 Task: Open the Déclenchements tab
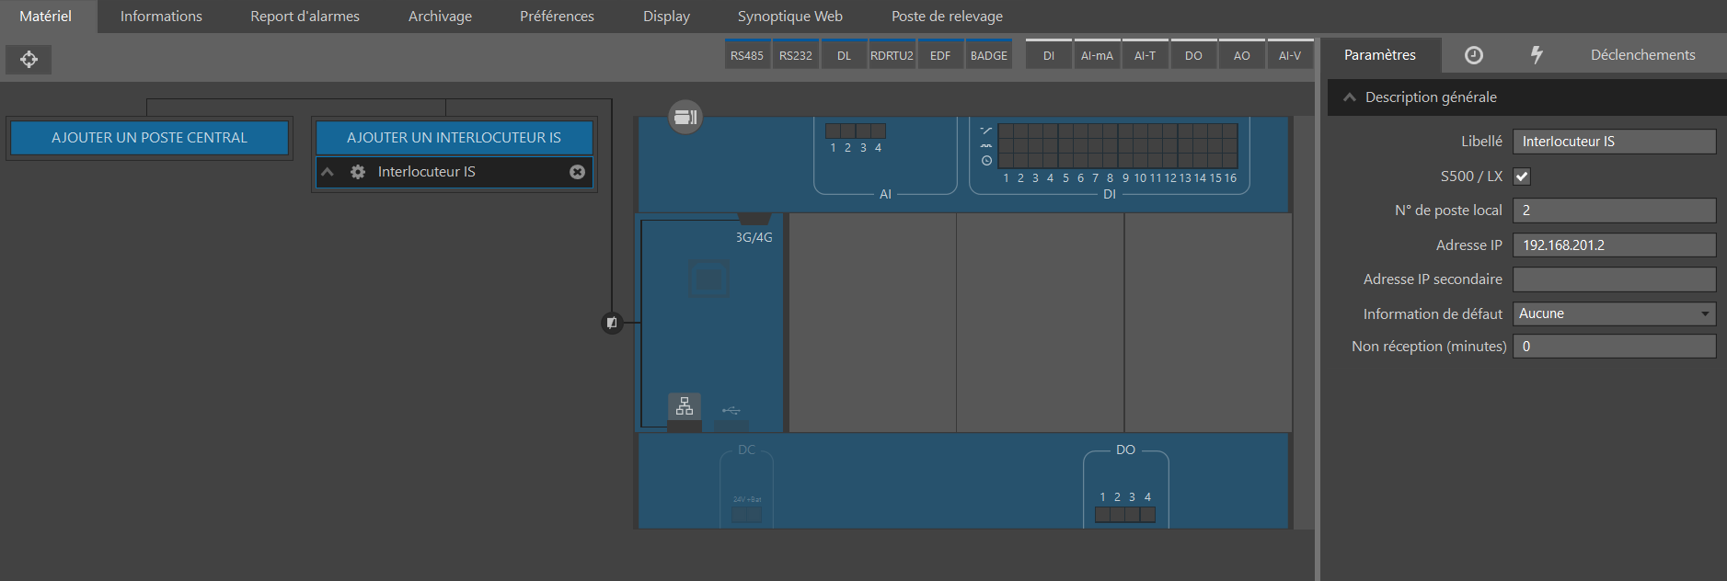(x=1642, y=55)
